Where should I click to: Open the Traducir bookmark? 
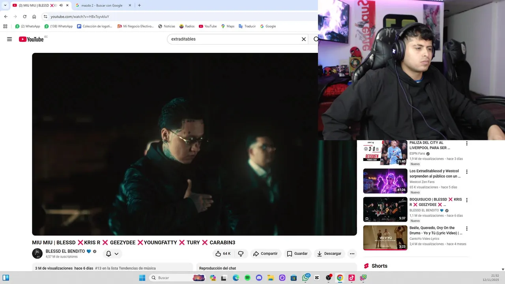[x=247, y=26]
